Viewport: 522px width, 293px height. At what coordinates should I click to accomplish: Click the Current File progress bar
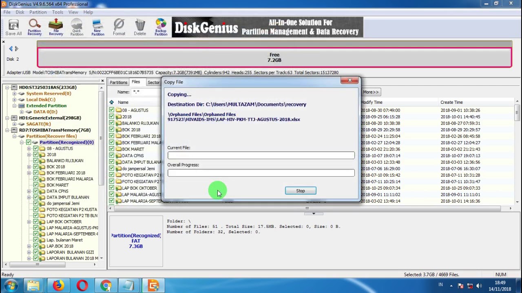[x=261, y=155]
